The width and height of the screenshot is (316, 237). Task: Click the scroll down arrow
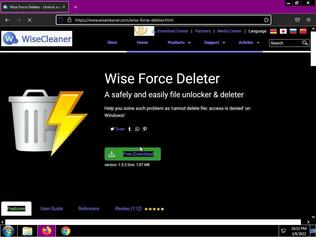[x=313, y=217]
